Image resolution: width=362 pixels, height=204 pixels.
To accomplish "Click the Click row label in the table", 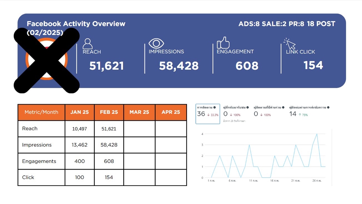I will tap(28, 177).
